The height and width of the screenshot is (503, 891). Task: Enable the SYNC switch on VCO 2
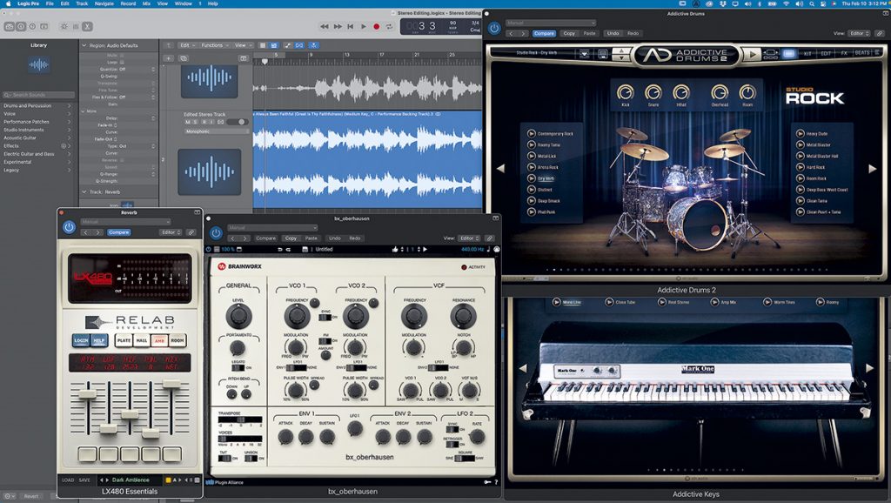click(x=325, y=319)
